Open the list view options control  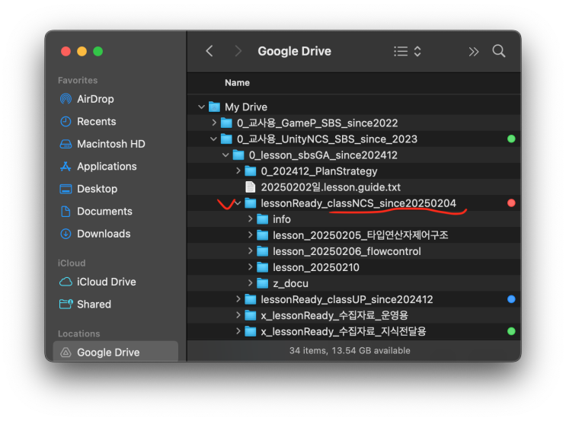pos(408,51)
